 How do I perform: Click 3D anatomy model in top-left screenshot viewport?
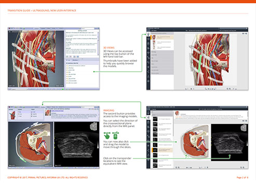pos(36,59)
